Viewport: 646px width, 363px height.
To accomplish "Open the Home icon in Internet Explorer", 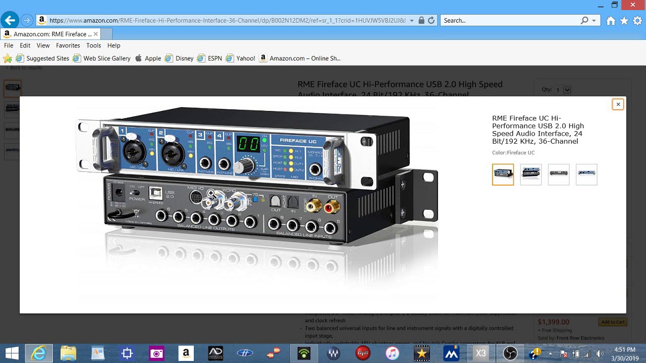I will point(611,21).
